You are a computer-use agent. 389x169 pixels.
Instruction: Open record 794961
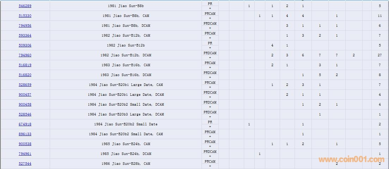point(25,154)
